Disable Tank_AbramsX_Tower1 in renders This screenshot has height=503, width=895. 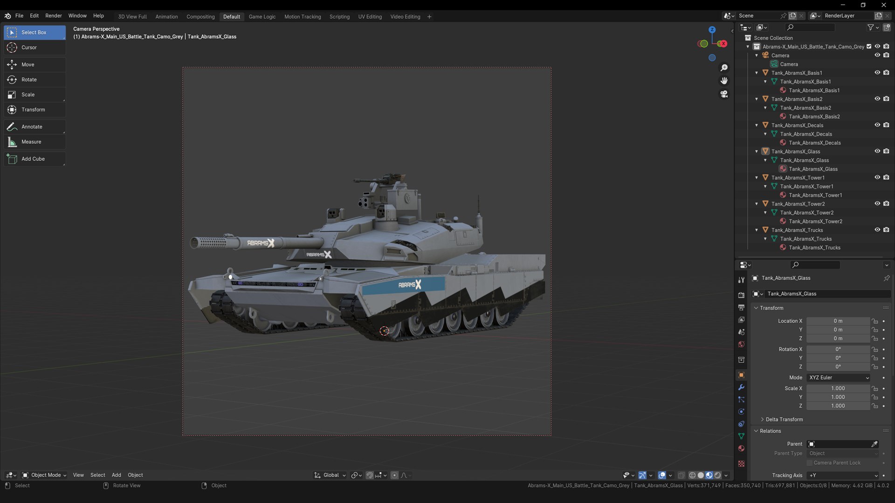pyautogui.click(x=886, y=177)
